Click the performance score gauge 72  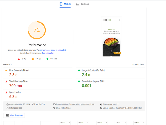(37, 30)
